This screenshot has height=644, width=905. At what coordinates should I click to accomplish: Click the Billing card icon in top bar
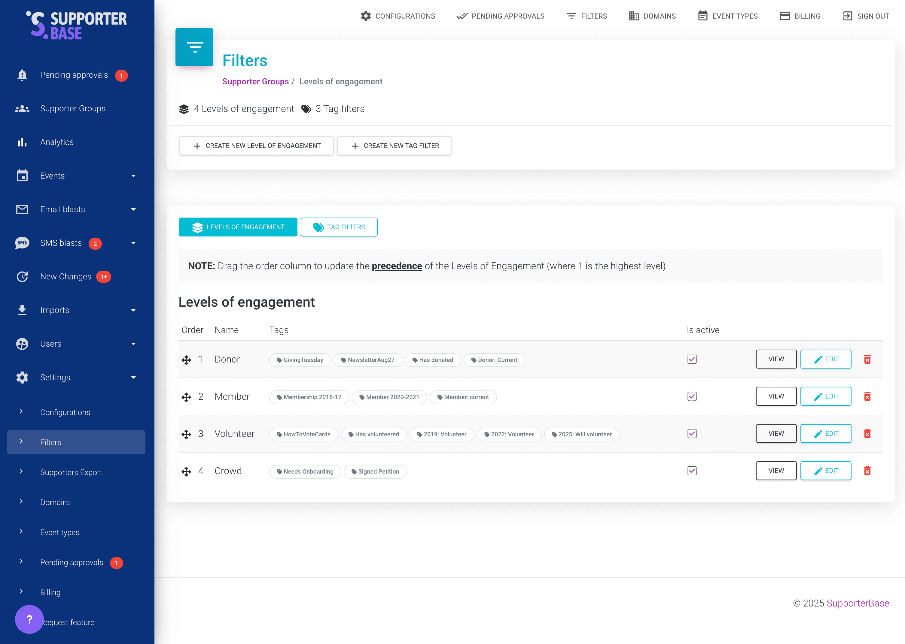(784, 16)
